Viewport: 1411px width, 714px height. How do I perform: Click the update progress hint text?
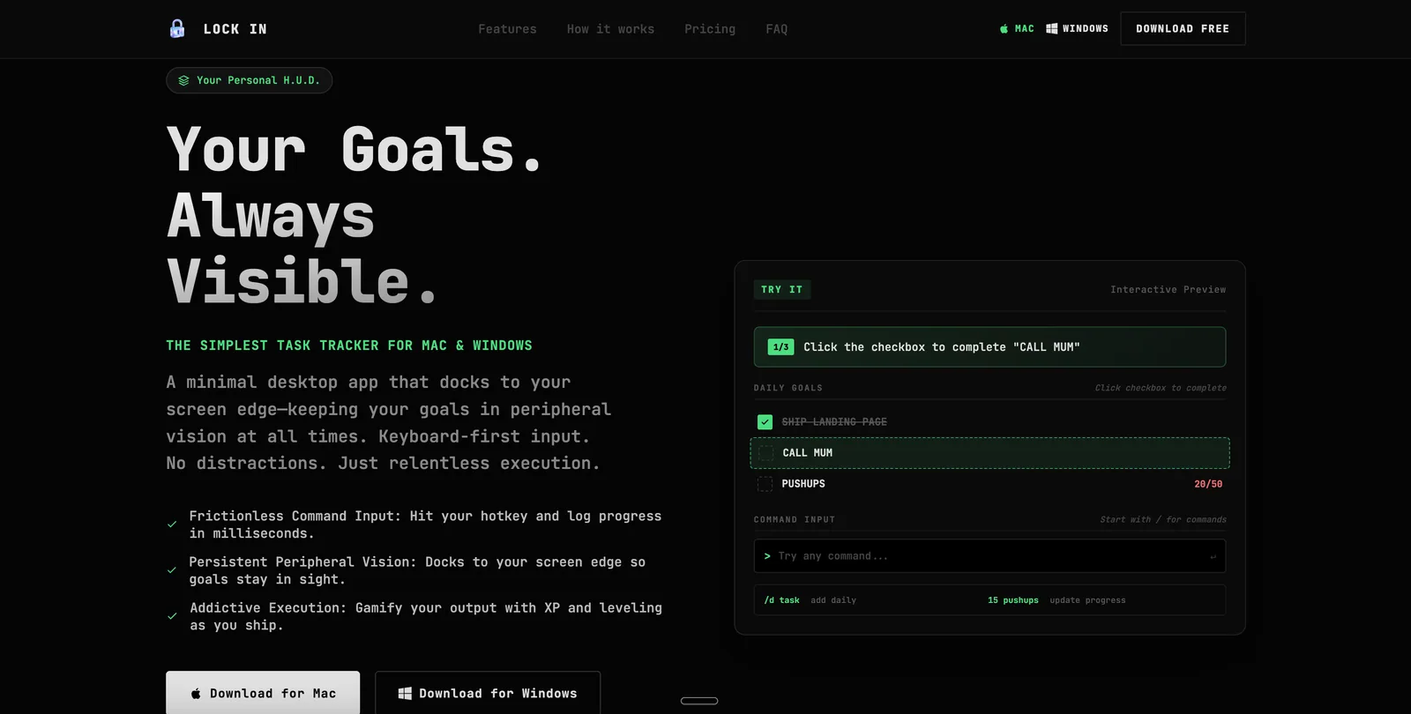pyautogui.click(x=1087, y=600)
